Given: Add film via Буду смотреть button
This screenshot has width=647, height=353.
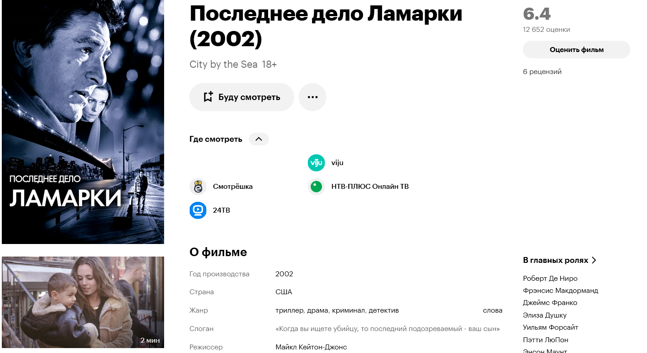Looking at the screenshot, I should point(242,97).
